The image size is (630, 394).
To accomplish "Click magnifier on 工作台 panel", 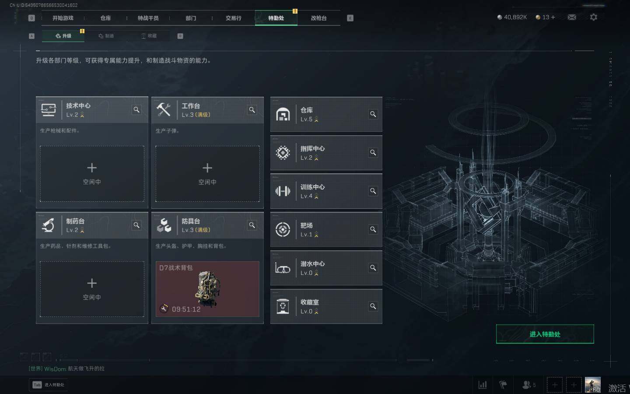I will [x=252, y=110].
